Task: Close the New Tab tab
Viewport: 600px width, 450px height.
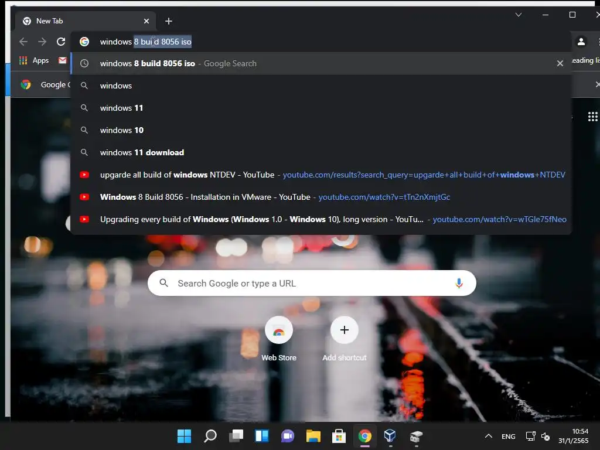Action: 146,21
